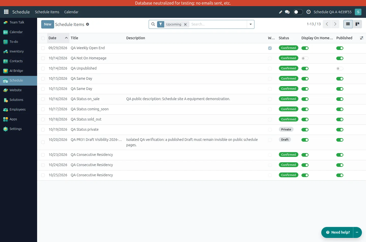Go to previous page of records
Viewport: 366px width, 242px height.
click(x=327, y=24)
